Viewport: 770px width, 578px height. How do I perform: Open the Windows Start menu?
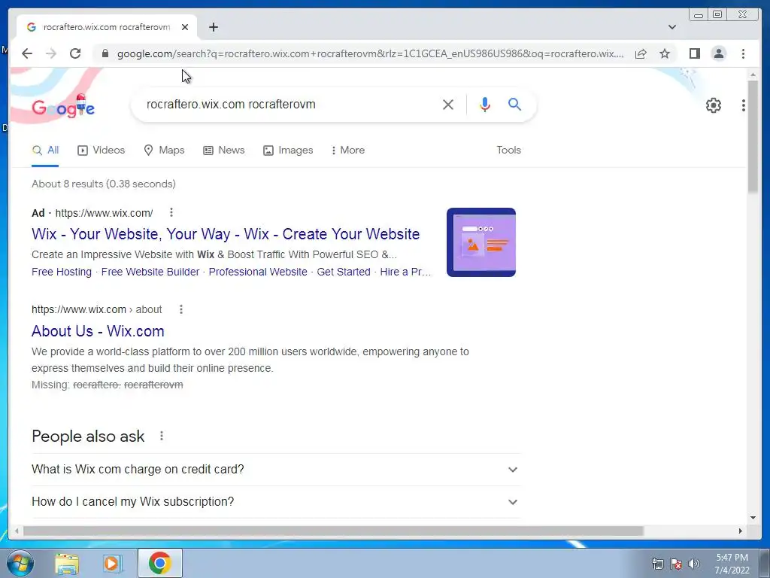coord(20,563)
